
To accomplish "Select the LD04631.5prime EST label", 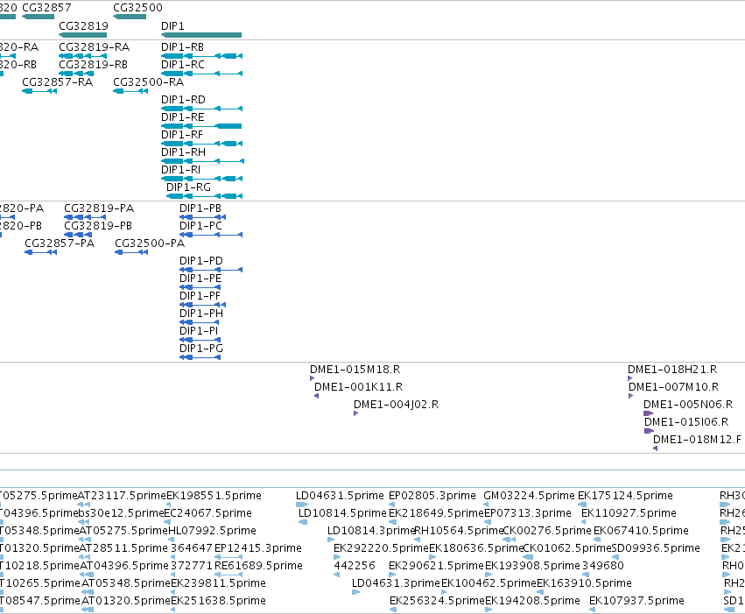I will (341, 496).
